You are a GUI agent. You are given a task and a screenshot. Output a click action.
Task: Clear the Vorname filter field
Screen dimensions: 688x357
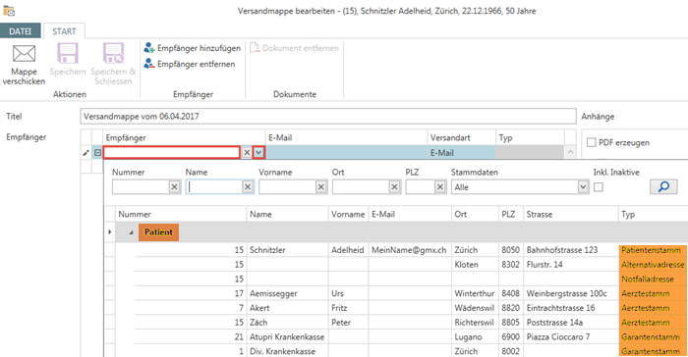click(x=321, y=187)
